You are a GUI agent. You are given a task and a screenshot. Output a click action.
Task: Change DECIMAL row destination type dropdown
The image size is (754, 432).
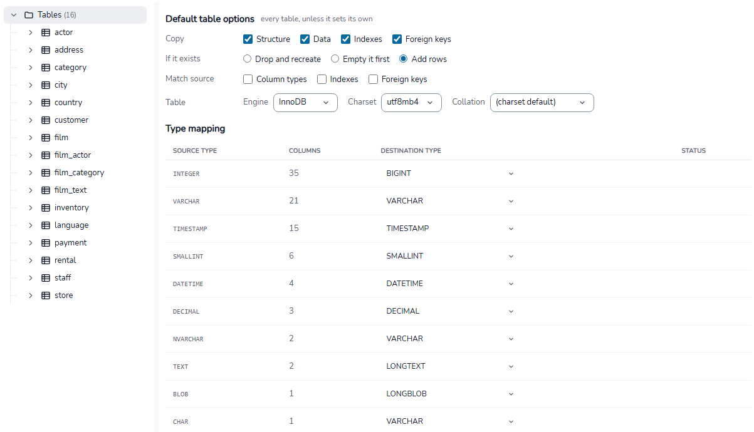click(x=450, y=311)
